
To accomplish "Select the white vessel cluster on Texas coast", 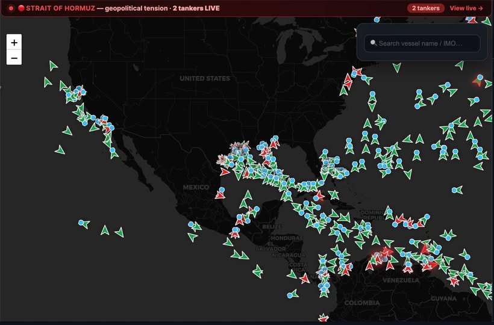I will (240, 147).
